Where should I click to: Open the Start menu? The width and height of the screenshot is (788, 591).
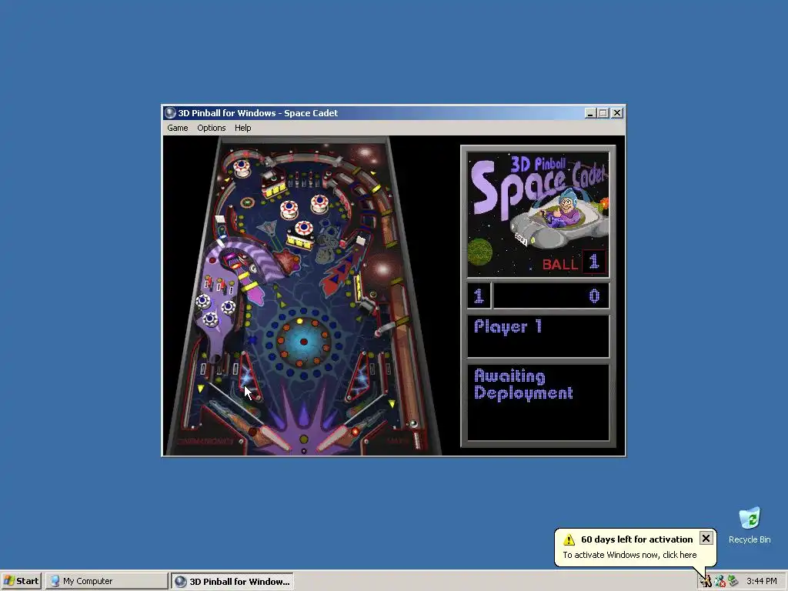(x=21, y=581)
